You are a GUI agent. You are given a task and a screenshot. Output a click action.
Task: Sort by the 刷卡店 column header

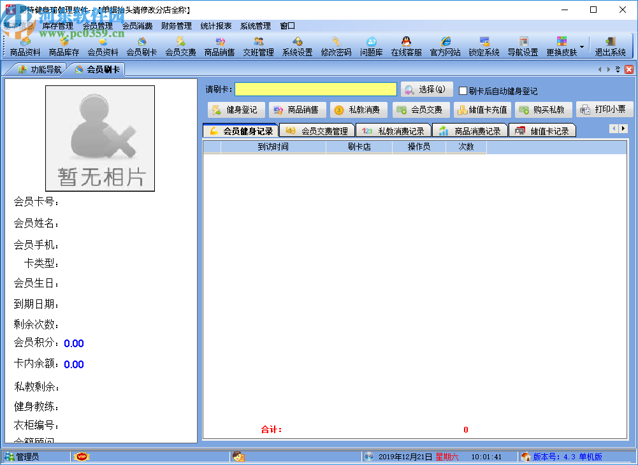359,147
